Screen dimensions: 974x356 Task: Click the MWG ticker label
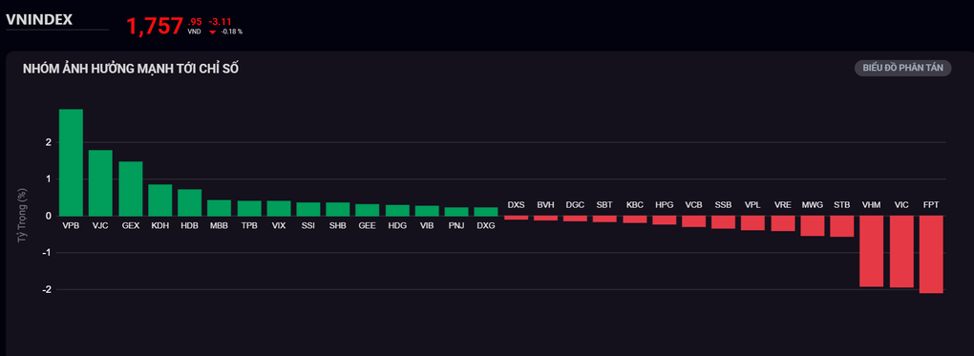click(x=813, y=204)
